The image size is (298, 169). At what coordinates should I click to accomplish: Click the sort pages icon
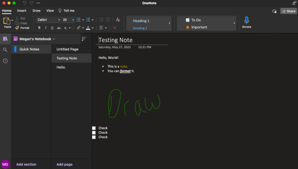coord(83,39)
